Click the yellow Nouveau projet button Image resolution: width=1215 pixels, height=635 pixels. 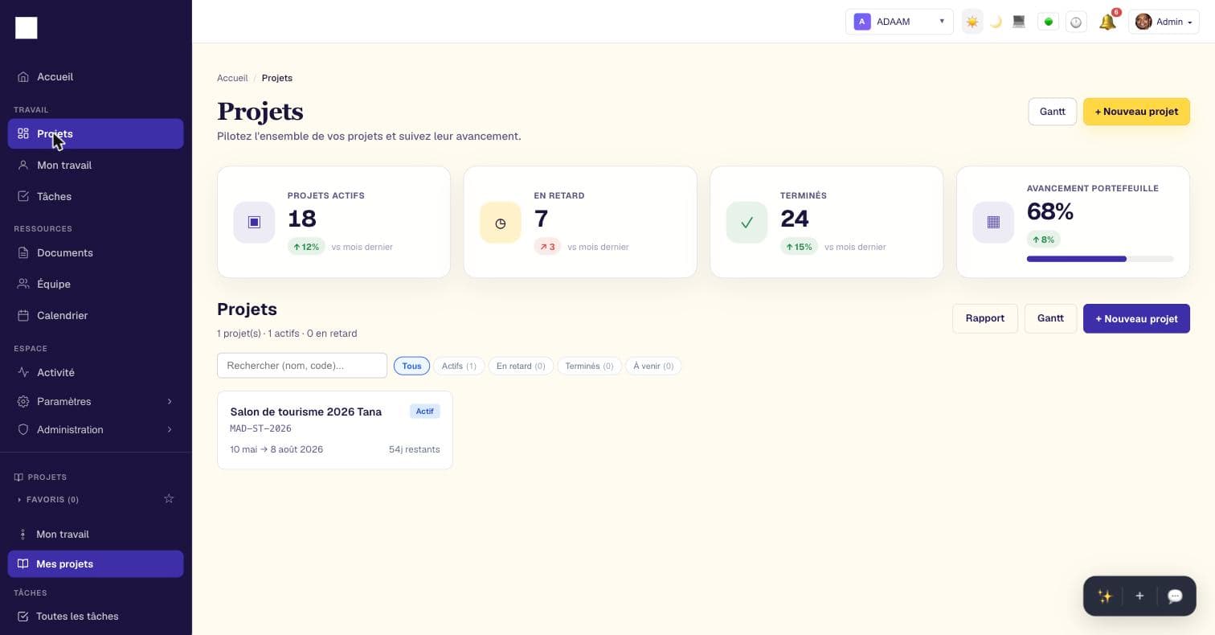point(1136,112)
